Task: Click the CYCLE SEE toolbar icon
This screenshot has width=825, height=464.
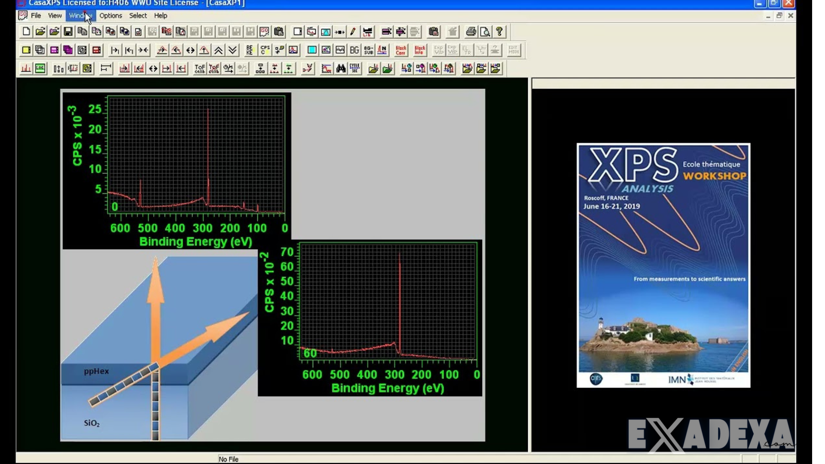Action: point(354,68)
